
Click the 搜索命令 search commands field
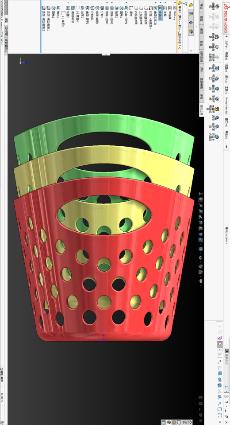tap(226, 370)
